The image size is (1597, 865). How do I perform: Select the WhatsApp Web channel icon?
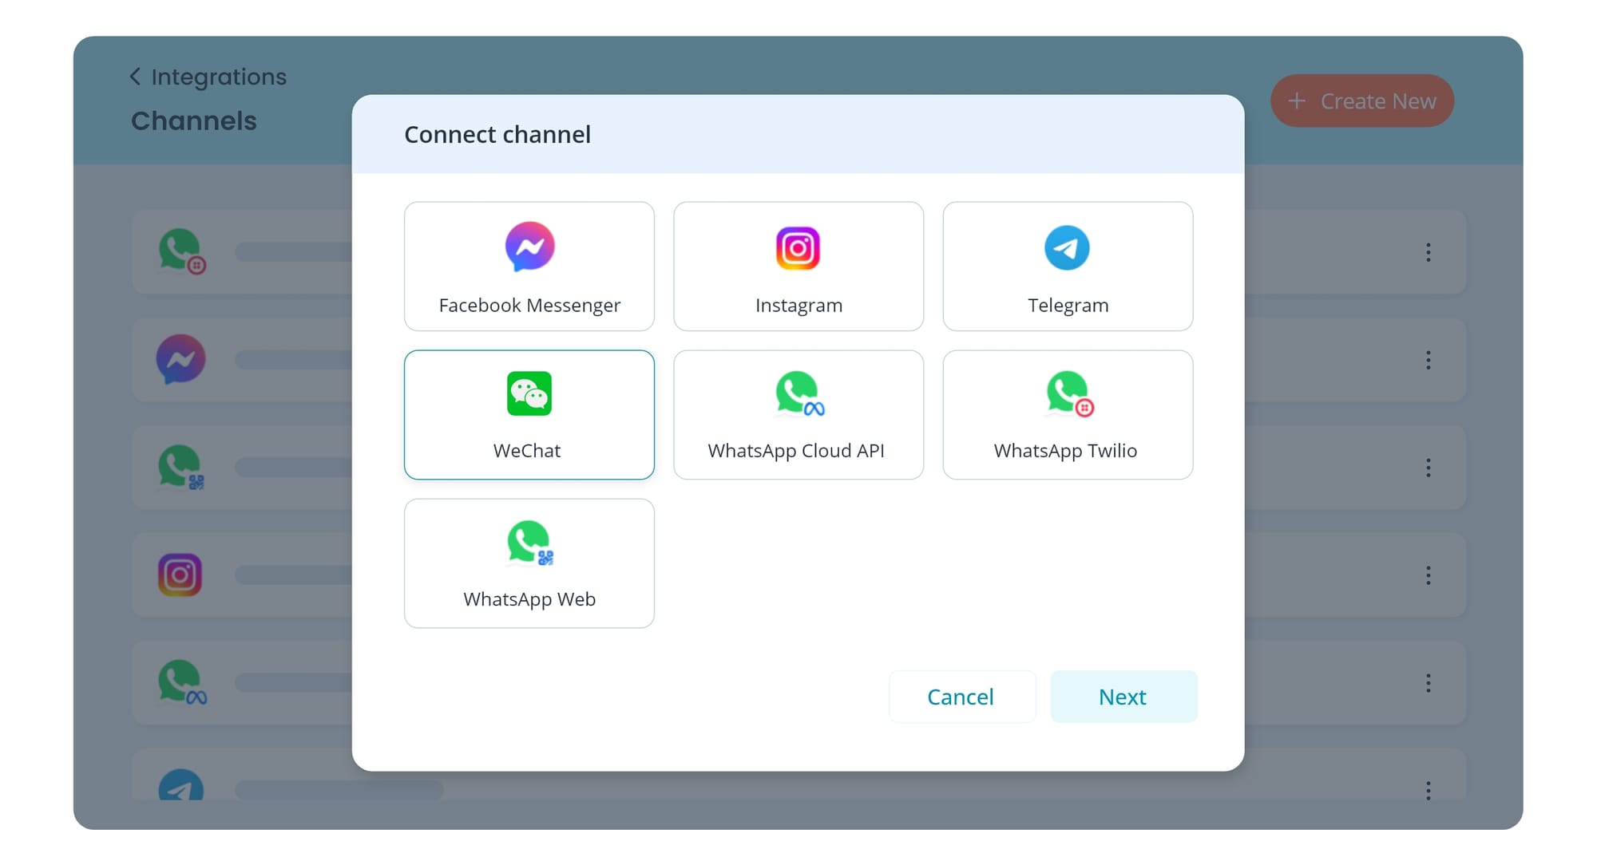click(529, 542)
